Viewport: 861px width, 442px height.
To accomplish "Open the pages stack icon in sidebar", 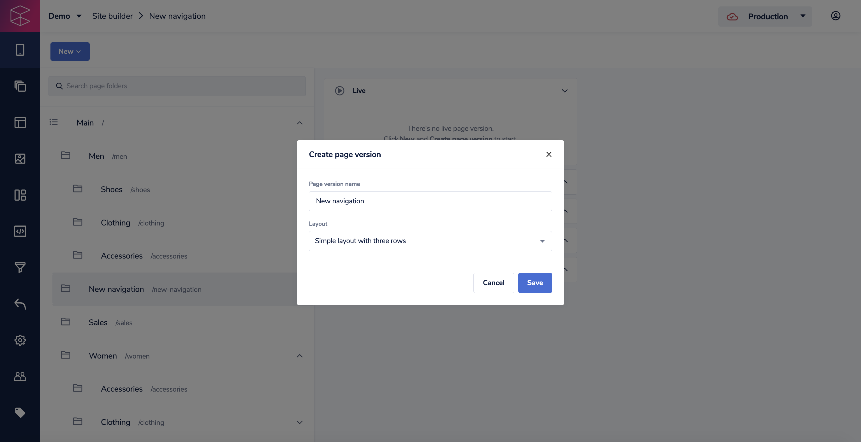I will point(20,86).
